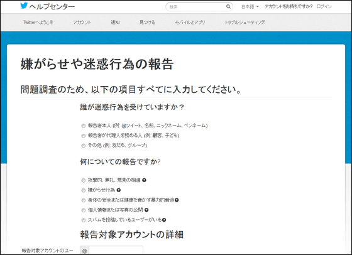Click the ヘルプセンター title link
The image size is (352, 255).
tap(52, 7)
